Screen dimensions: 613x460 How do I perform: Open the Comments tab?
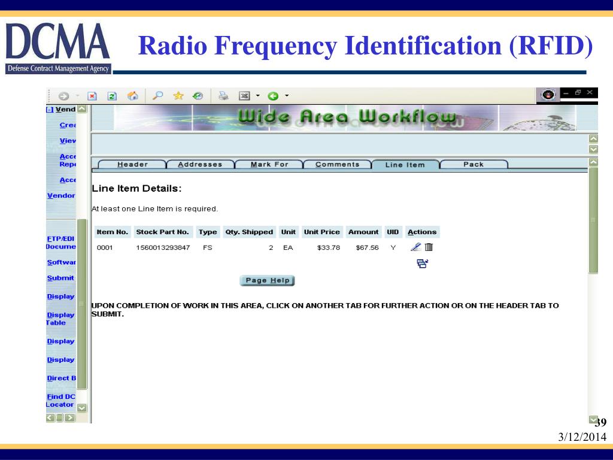[338, 164]
